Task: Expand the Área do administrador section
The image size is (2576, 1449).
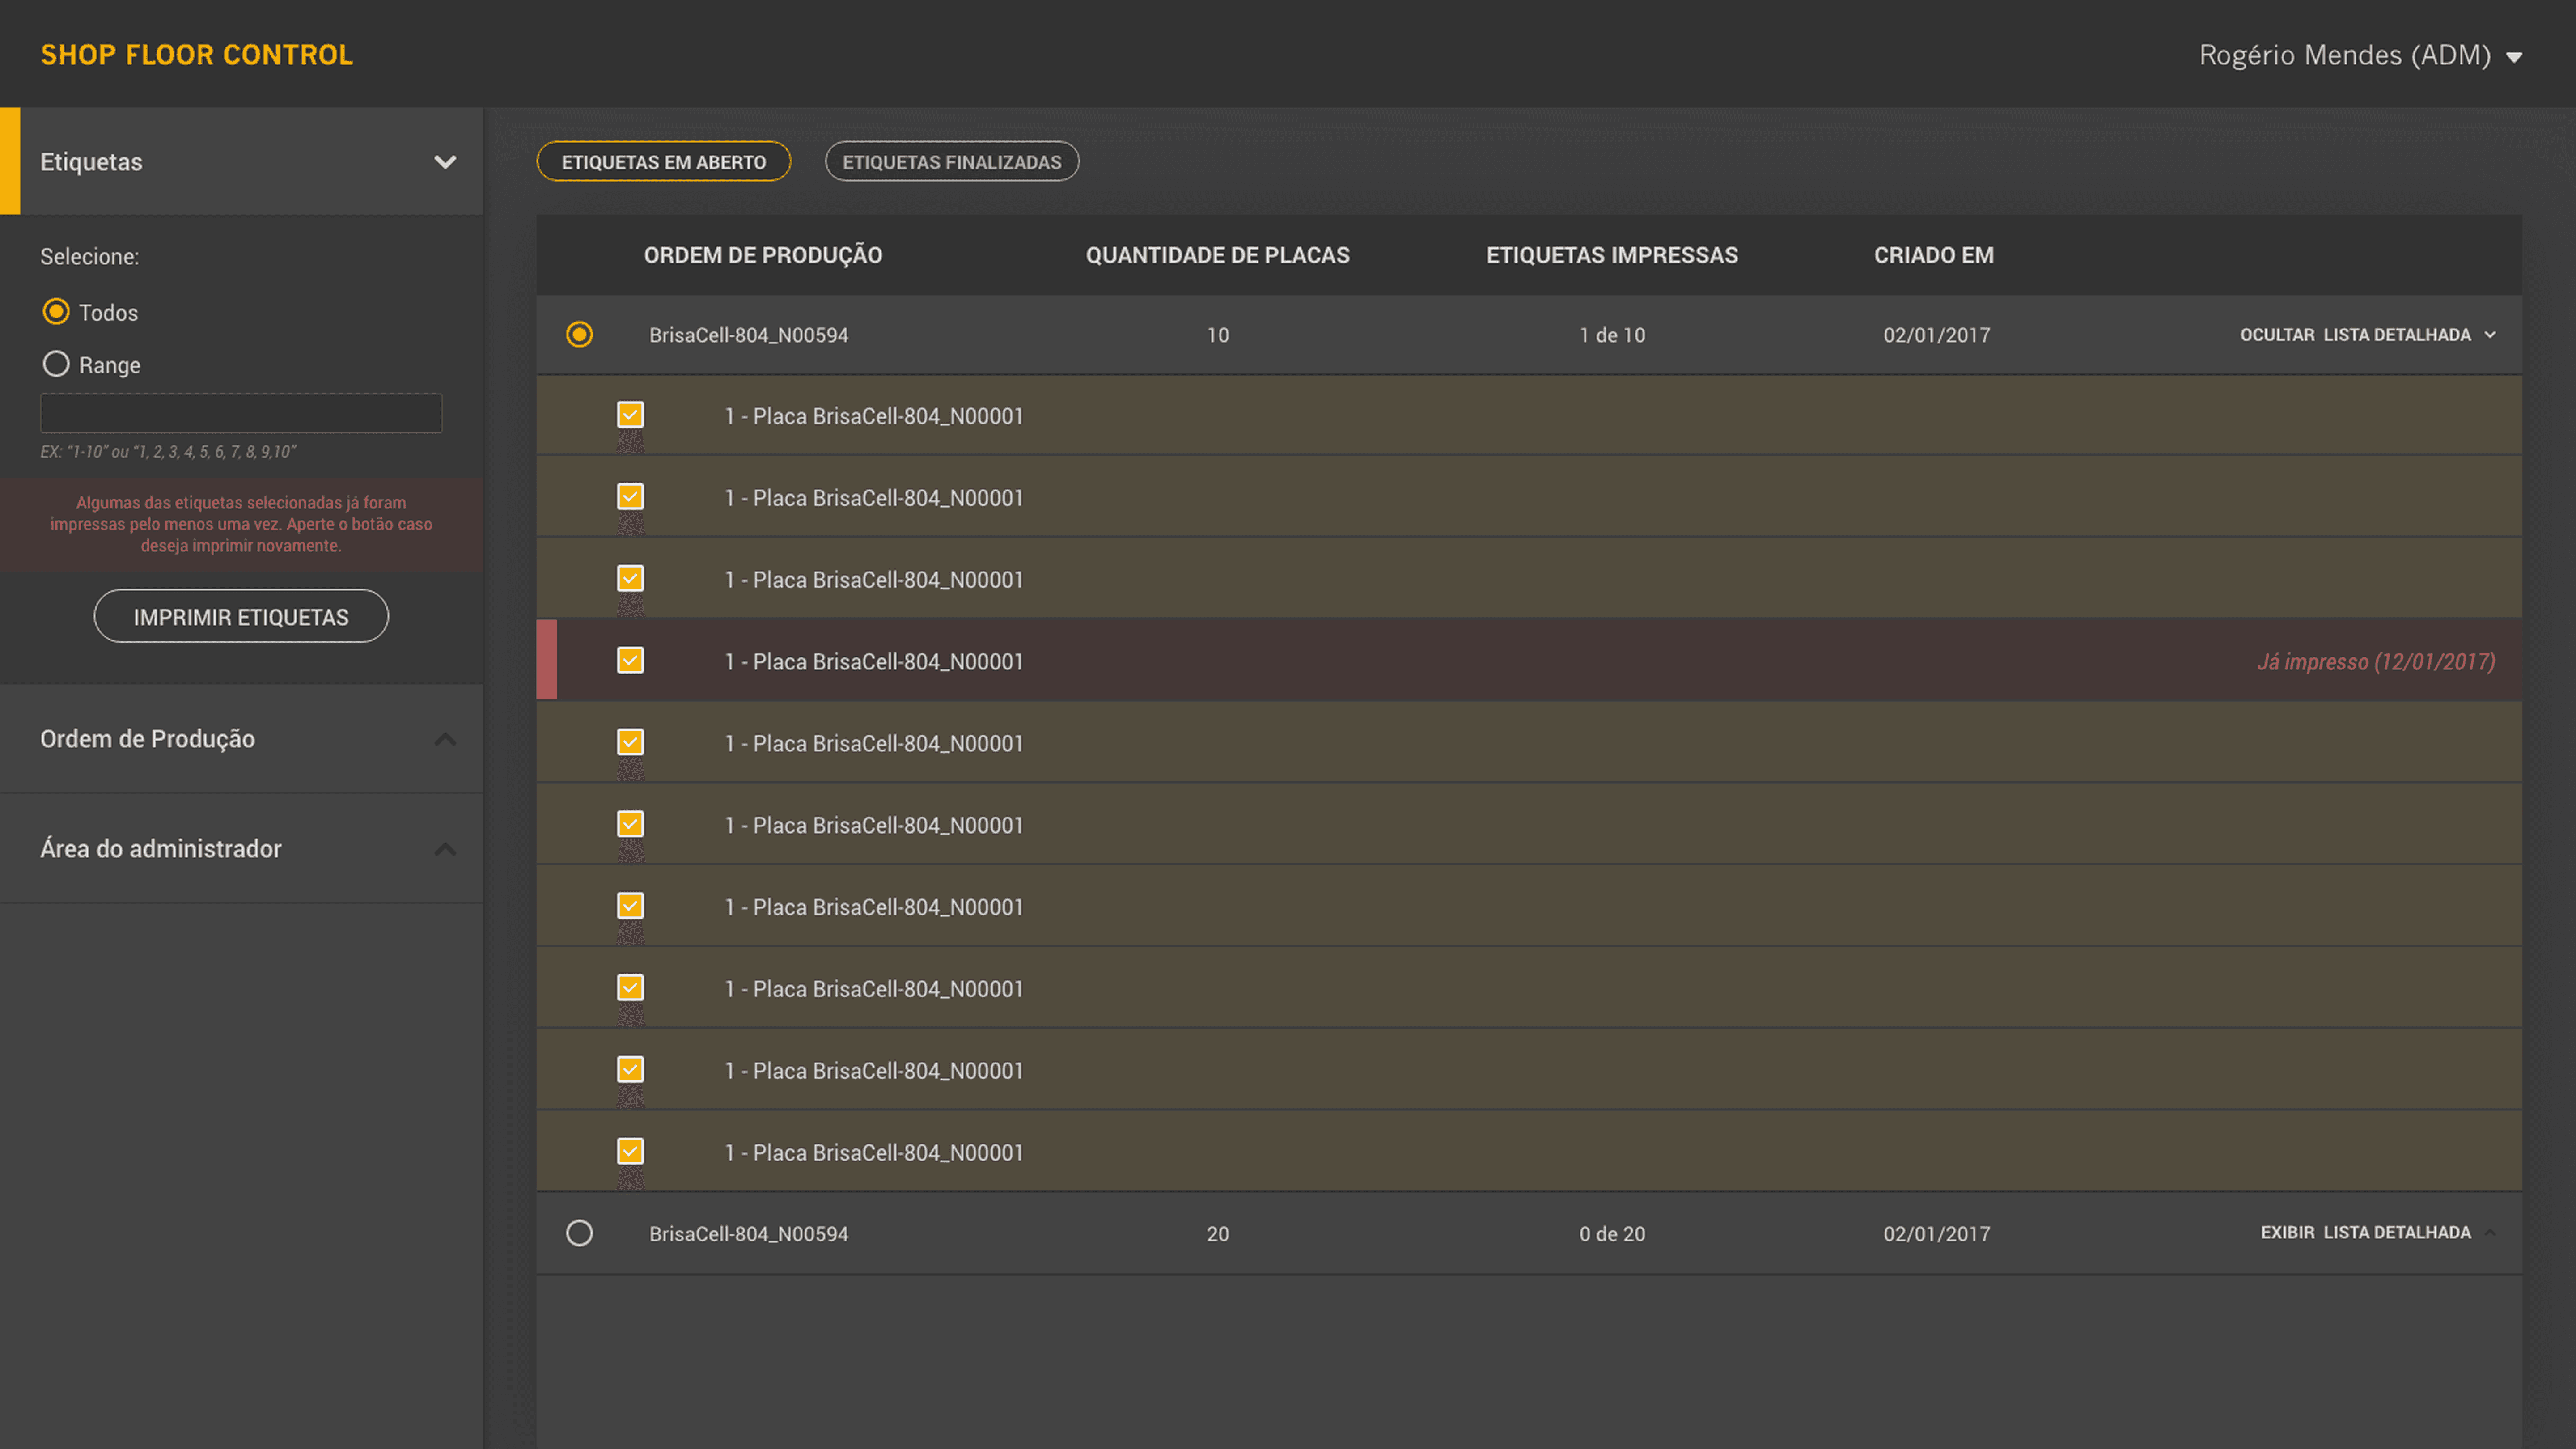Action: click(445, 849)
